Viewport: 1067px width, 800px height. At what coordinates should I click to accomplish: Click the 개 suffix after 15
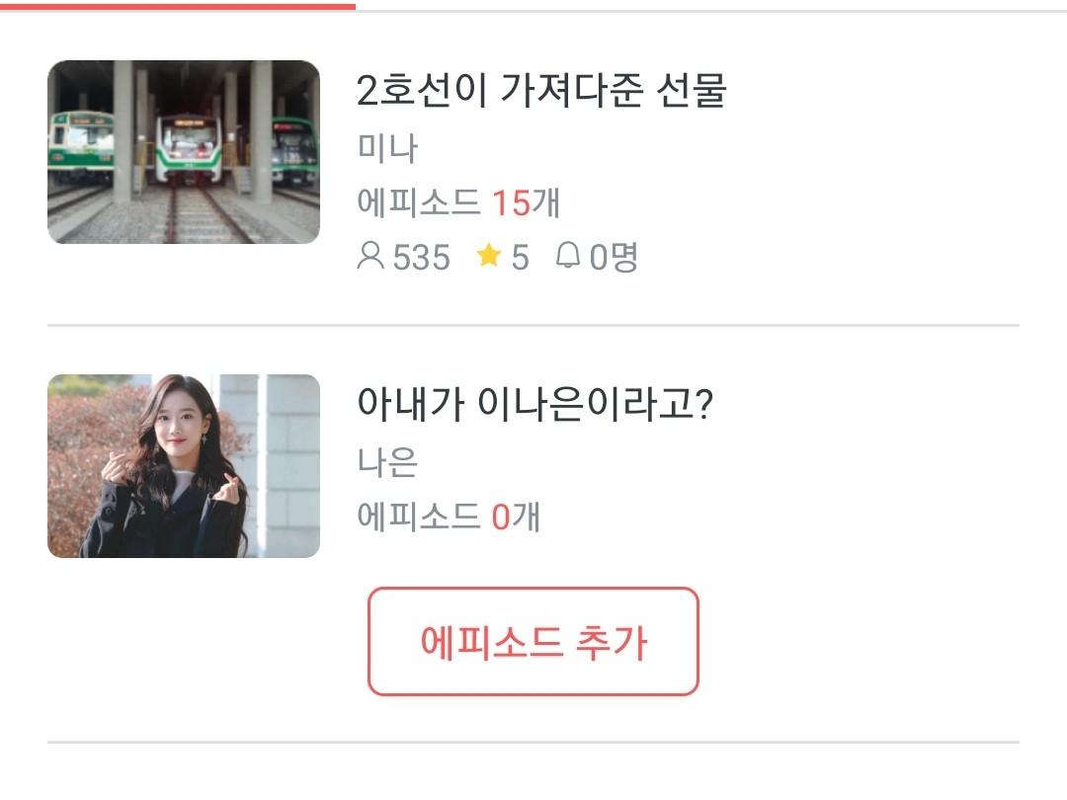click(x=545, y=202)
